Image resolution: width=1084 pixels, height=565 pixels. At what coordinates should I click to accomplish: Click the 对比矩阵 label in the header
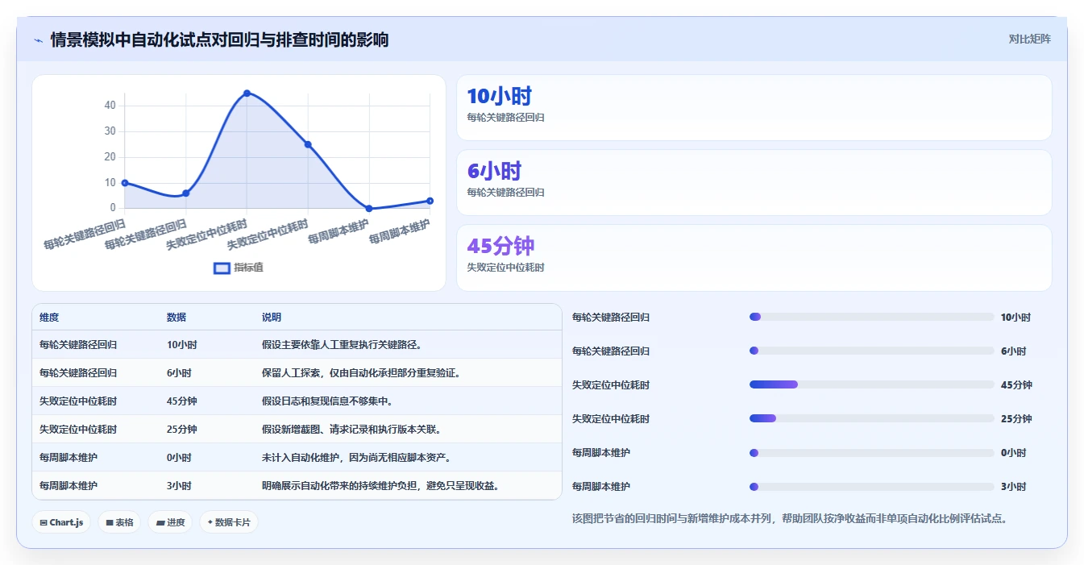[x=1029, y=39]
